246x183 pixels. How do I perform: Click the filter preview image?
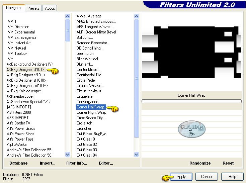point(191,53)
